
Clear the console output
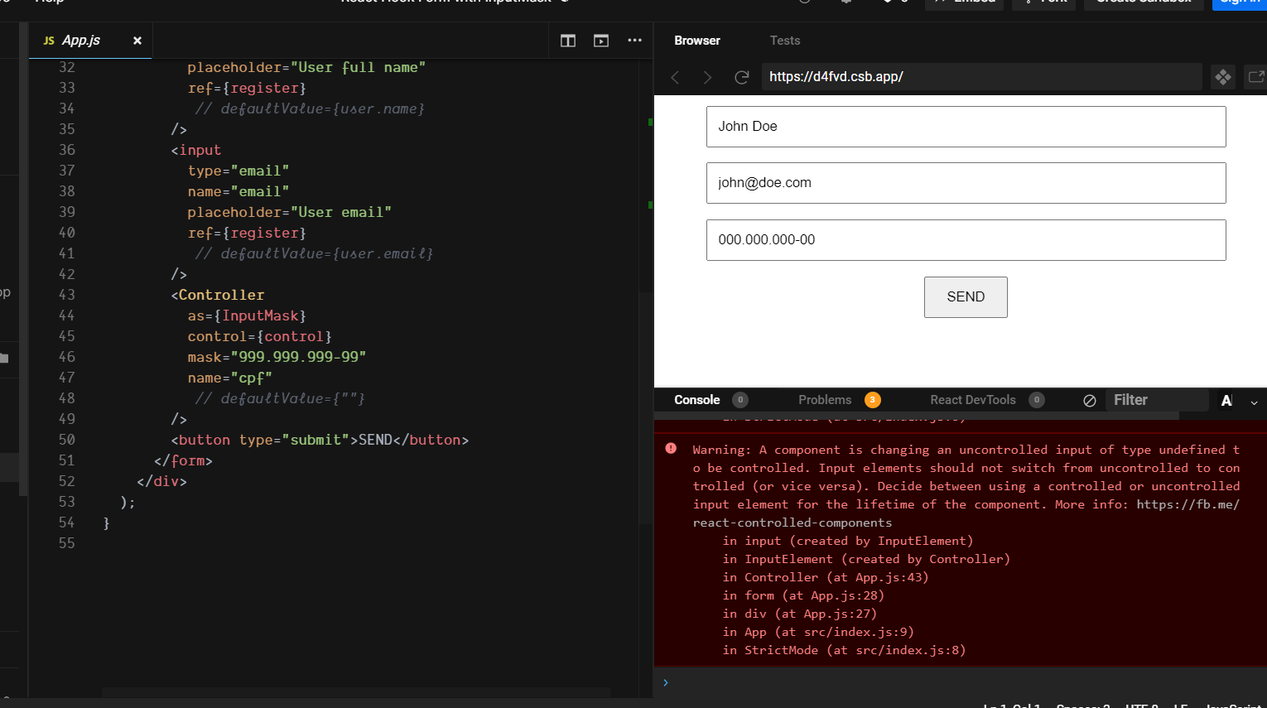coord(1089,400)
